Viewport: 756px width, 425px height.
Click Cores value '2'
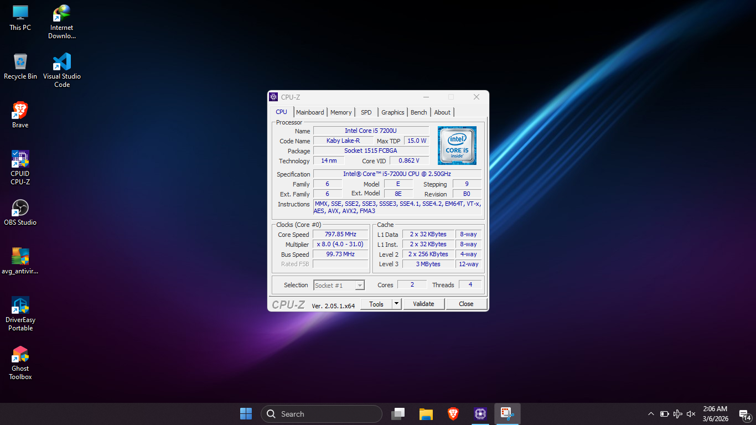coord(412,284)
